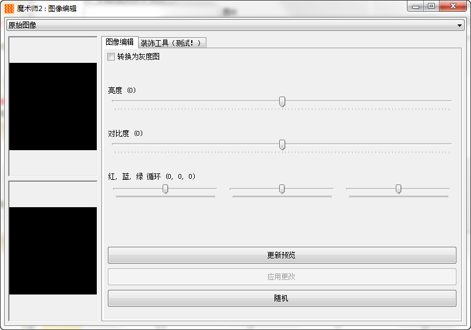Click the green cycle right slider handle

(x=398, y=189)
